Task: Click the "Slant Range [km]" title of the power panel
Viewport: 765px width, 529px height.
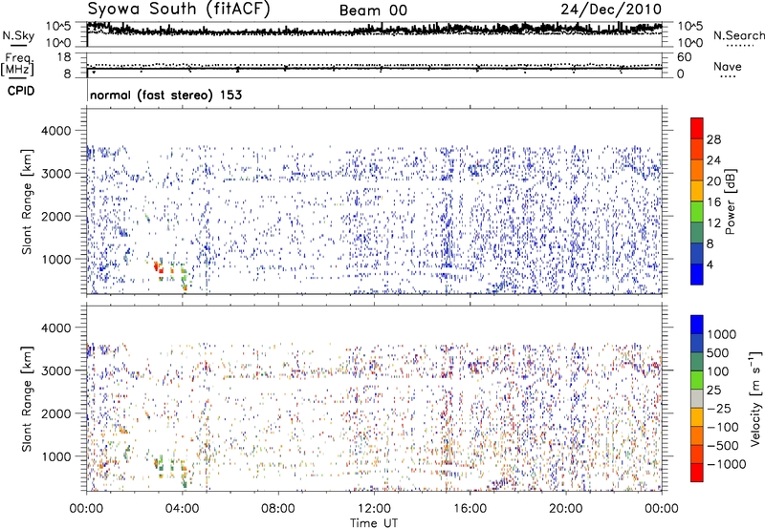Action: coord(27,201)
